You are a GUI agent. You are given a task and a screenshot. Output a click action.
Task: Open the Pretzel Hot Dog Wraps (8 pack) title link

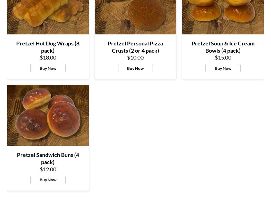pos(48,47)
